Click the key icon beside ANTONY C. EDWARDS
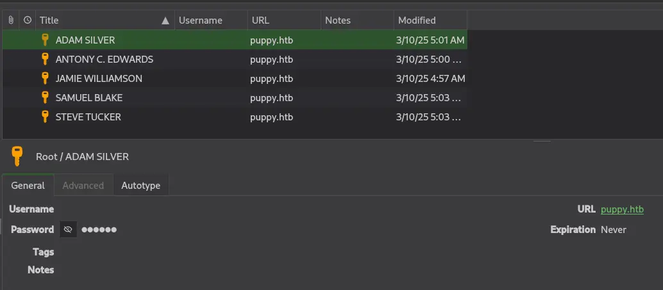The image size is (663, 290). click(x=45, y=59)
